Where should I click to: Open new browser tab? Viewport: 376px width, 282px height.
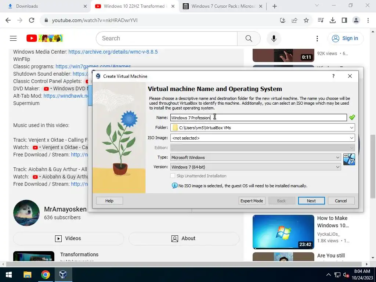pos(275,6)
